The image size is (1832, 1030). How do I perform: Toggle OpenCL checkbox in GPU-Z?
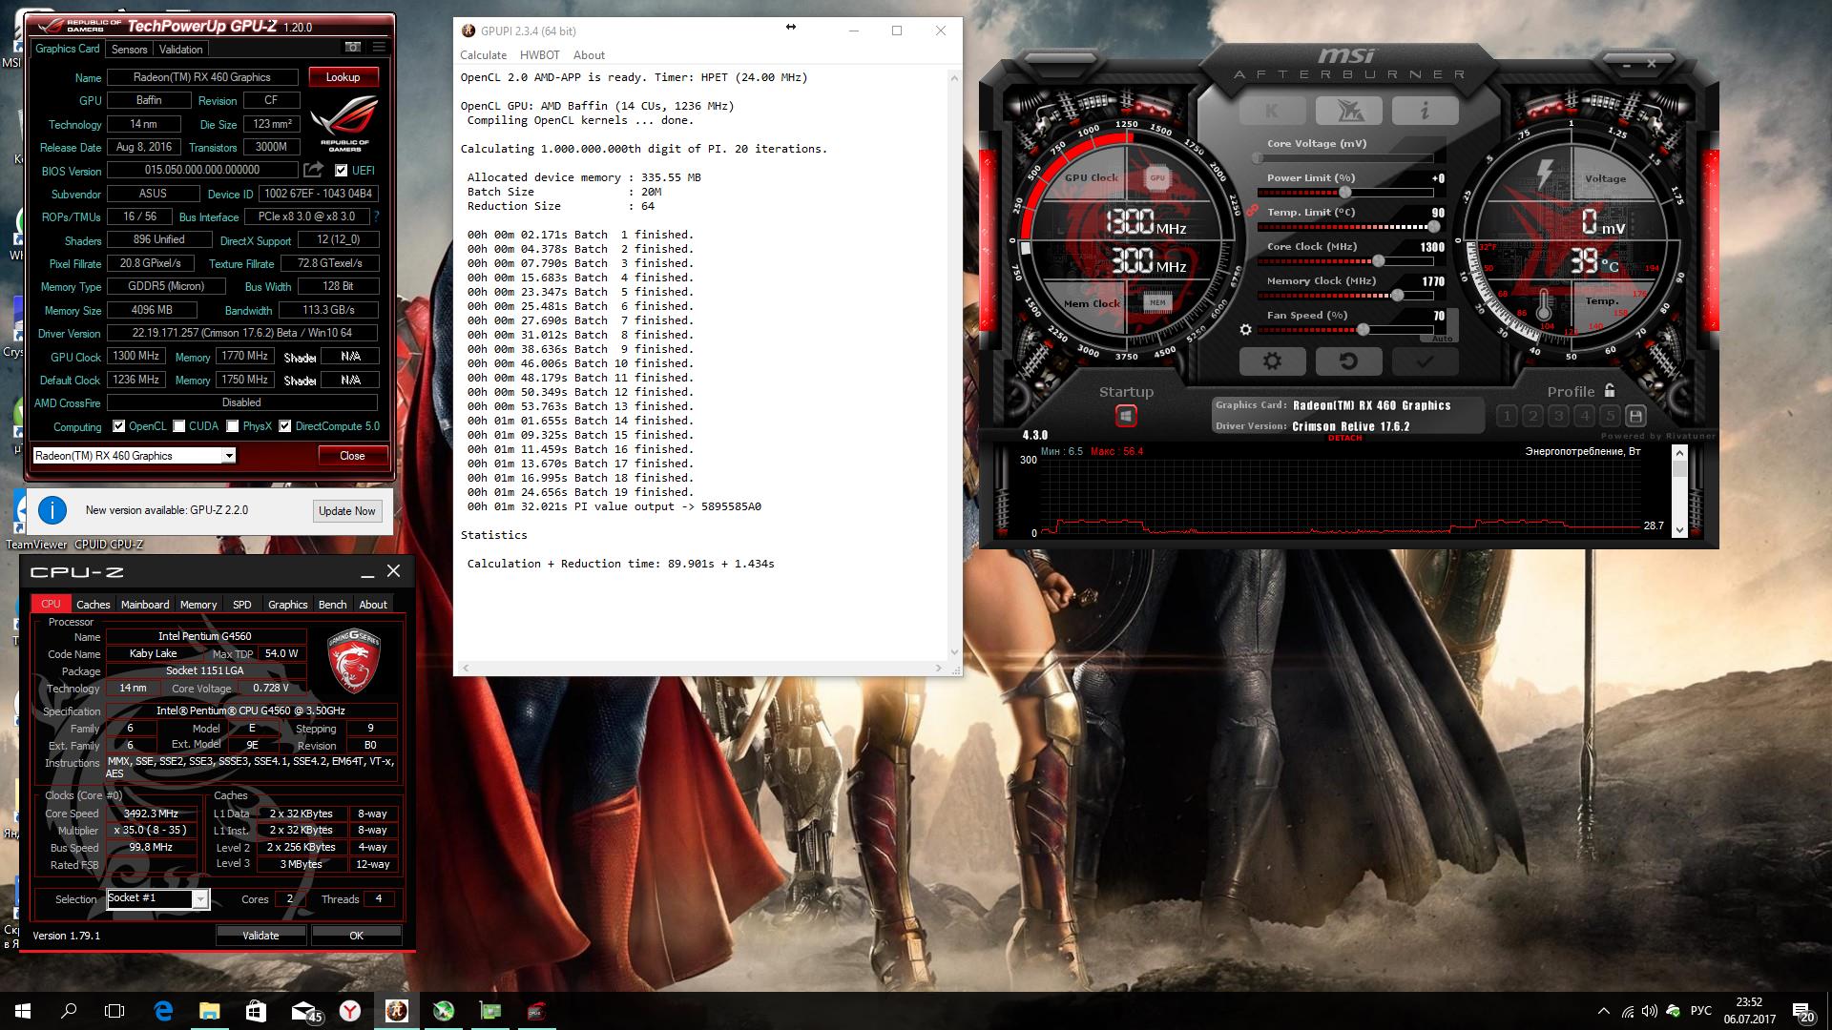tap(118, 426)
